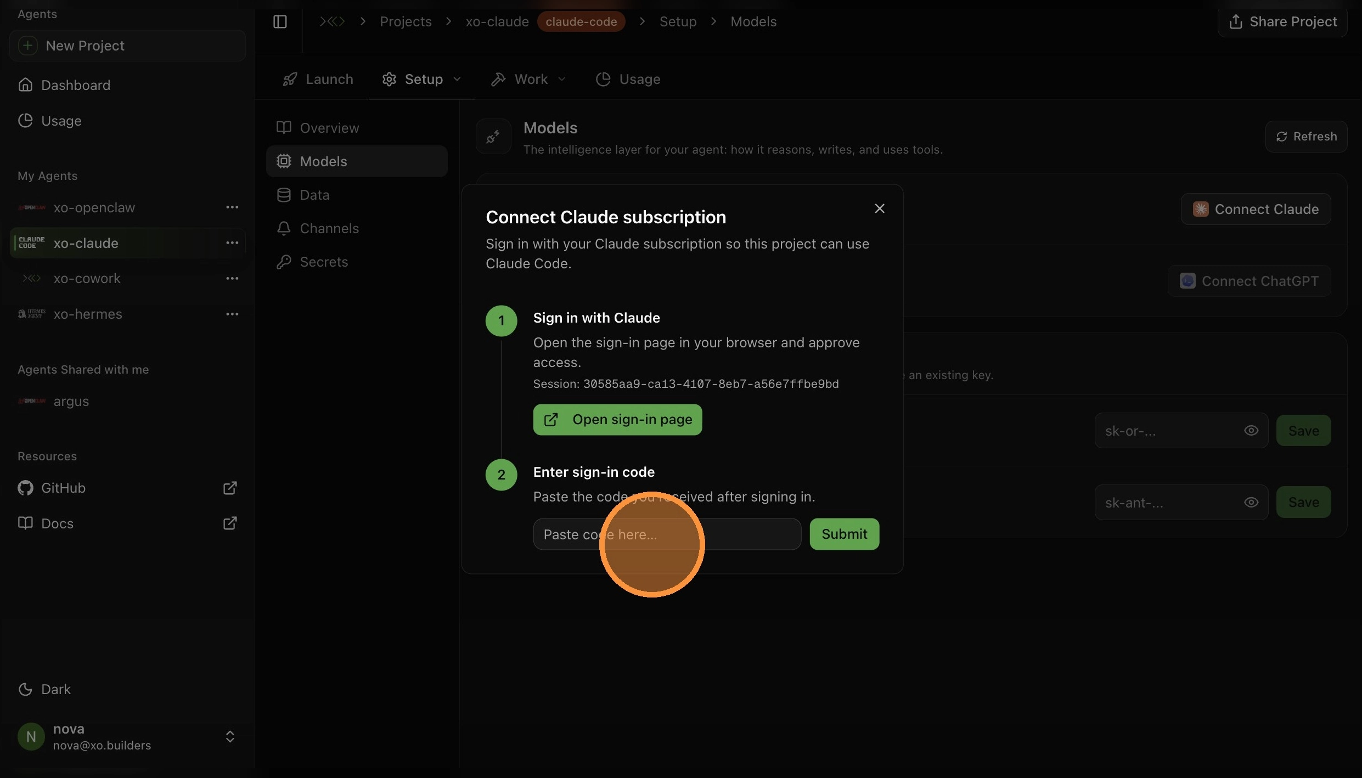Click the Open sign-in page button
The width and height of the screenshot is (1362, 778).
(617, 420)
